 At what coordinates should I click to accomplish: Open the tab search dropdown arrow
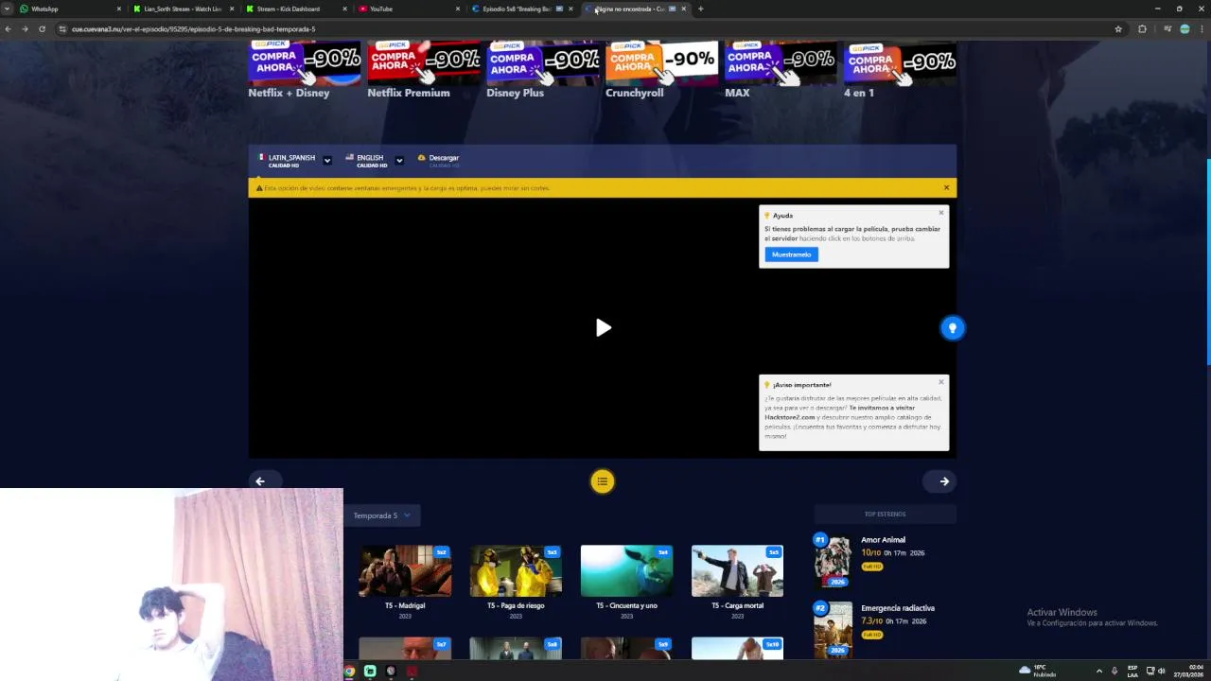click(x=8, y=9)
